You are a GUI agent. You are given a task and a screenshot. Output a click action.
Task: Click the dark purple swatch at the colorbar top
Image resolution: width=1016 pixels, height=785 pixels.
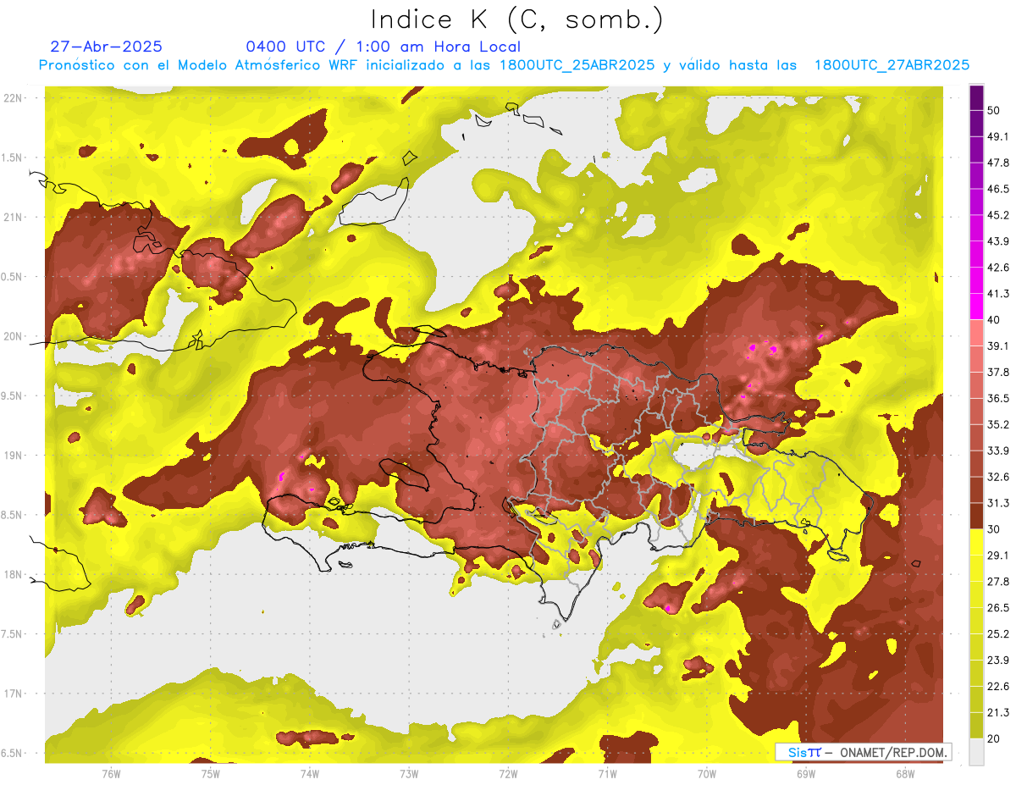click(x=976, y=97)
